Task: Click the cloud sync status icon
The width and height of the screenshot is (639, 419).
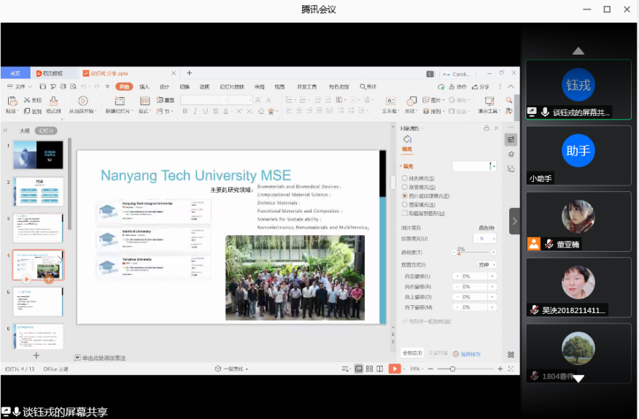Action: tap(441, 87)
